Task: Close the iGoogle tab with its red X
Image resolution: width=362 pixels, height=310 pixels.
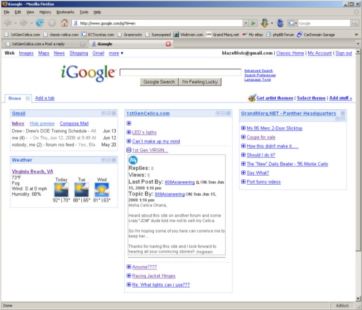Action: pos(168,44)
